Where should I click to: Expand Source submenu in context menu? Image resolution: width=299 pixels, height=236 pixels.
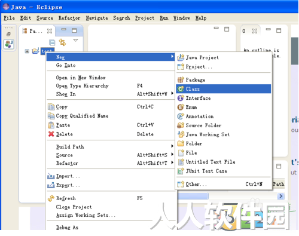pos(111,155)
